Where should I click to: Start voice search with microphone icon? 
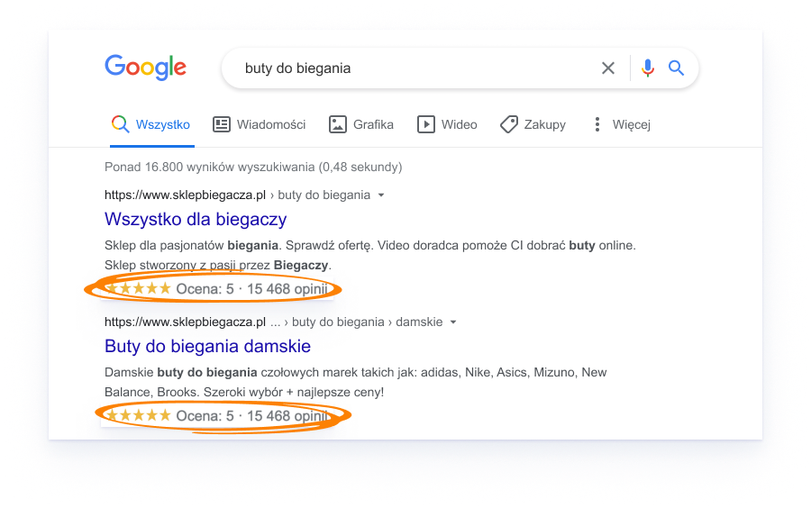[x=648, y=68]
